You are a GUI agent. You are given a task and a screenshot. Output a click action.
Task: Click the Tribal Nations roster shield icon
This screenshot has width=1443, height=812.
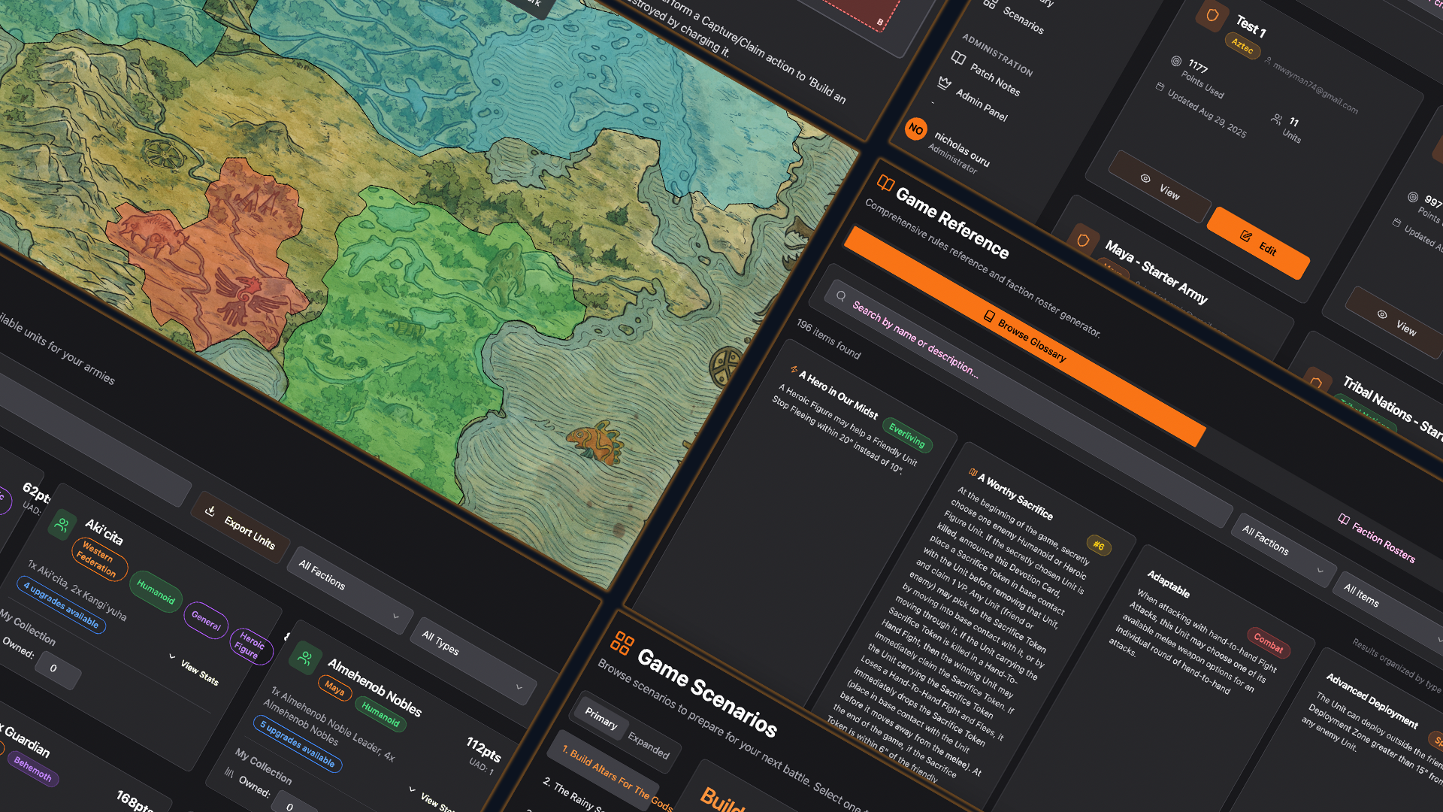coord(1316,382)
